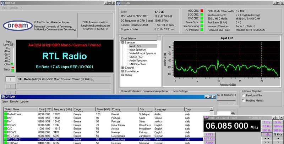Set tuning step to 50 Hz
This screenshot has width=284, height=144.
point(278,126)
